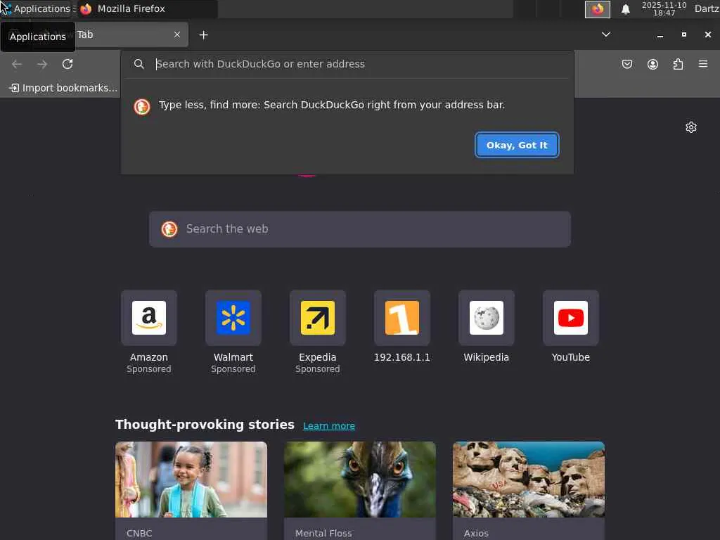
Task: Open the Firefox account icon
Action: click(652, 64)
